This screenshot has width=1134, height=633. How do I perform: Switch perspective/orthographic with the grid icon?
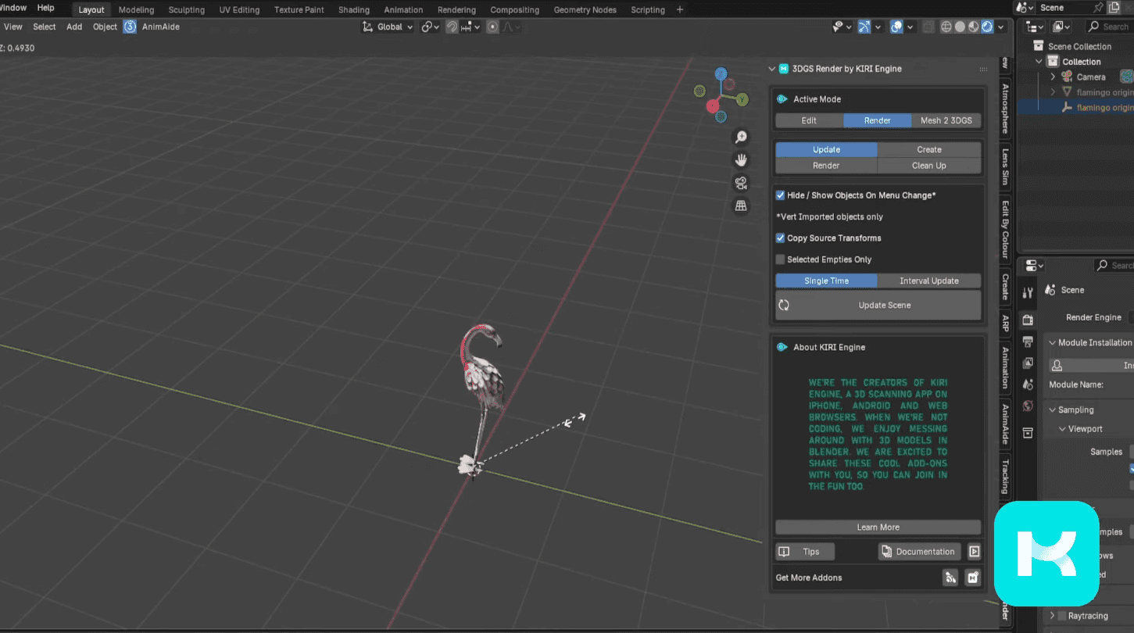pos(740,206)
